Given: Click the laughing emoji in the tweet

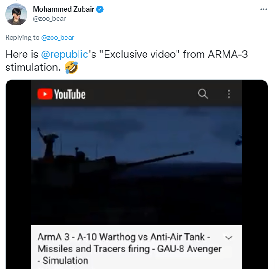Looking at the screenshot, I should pos(72,67).
